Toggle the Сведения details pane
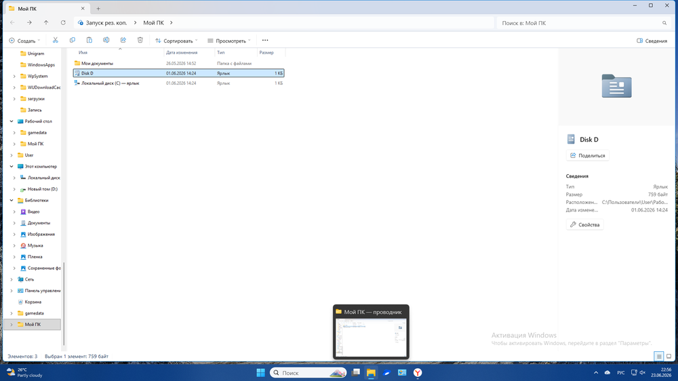 tap(652, 41)
